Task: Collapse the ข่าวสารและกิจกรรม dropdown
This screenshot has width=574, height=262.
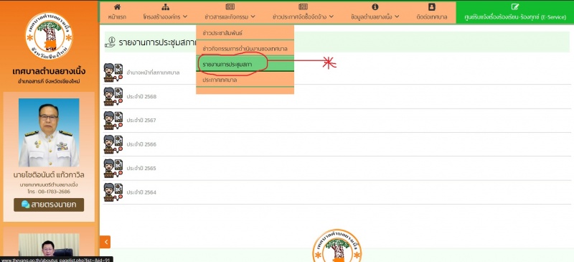Action: coord(230,17)
